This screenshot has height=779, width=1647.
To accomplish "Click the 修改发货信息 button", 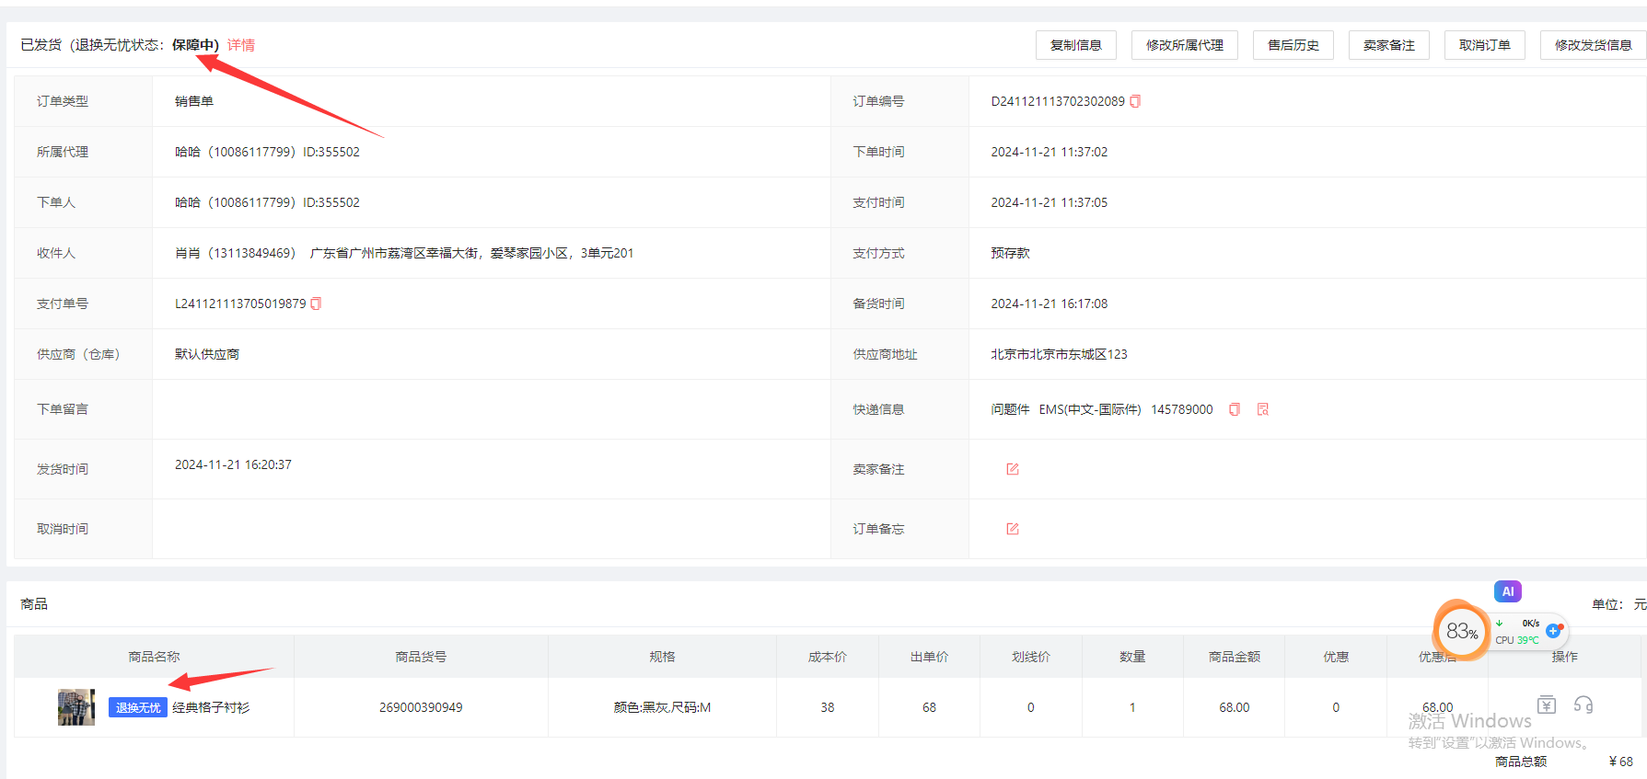I will (x=1593, y=45).
